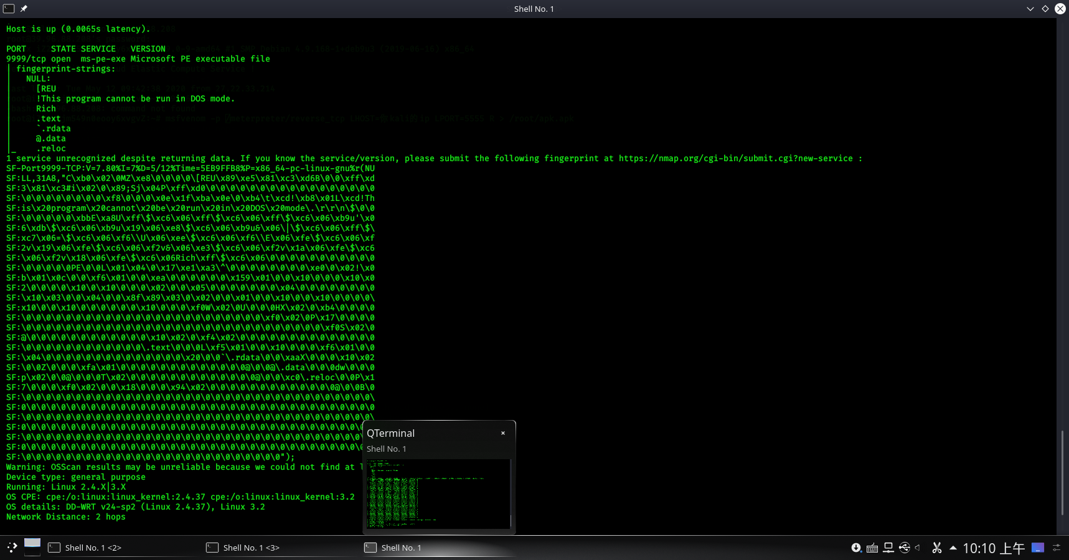Maximize window via diamond icon
The image size is (1069, 560).
pyautogui.click(x=1045, y=9)
